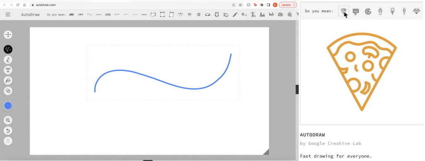
Task: Bookmark page with the star icon
Action: tap(240, 5)
